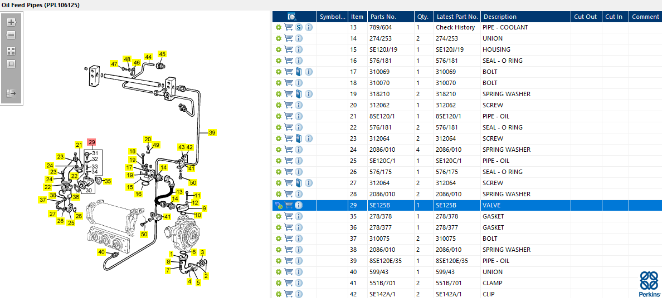Click callout 35 beside the valve
The width and height of the screenshot is (662, 298).
click(x=108, y=181)
